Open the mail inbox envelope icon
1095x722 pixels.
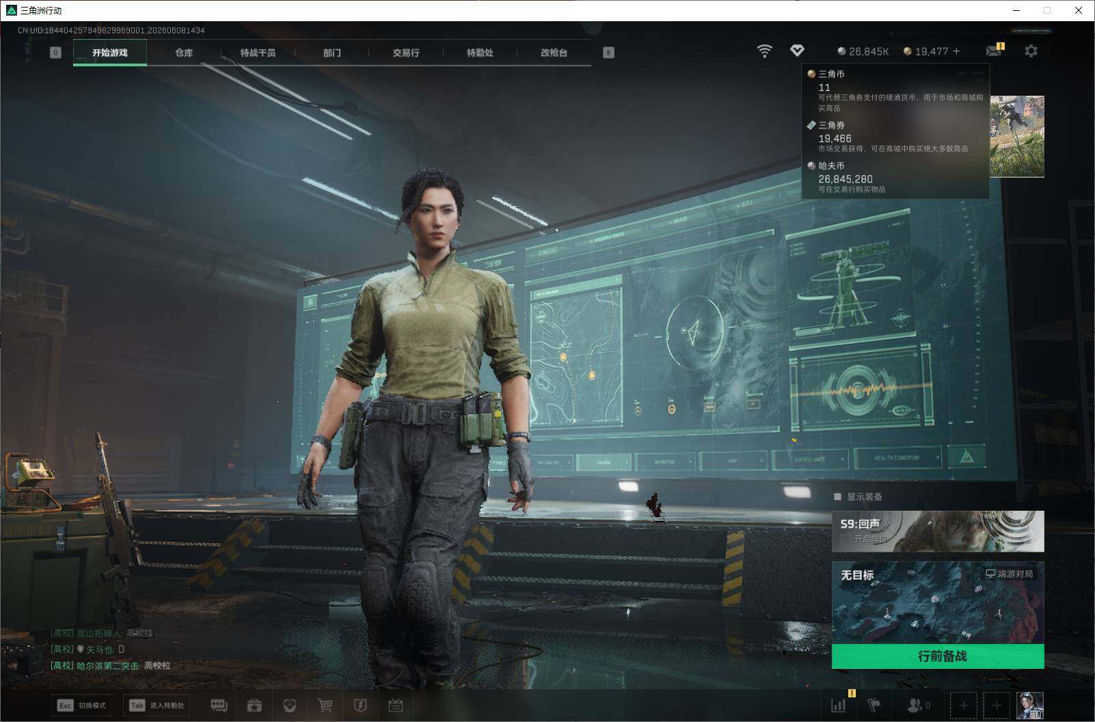[993, 51]
